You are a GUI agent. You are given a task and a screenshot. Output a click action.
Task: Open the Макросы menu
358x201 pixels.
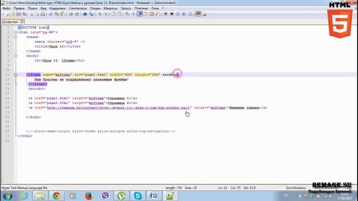pyautogui.click(x=111, y=8)
